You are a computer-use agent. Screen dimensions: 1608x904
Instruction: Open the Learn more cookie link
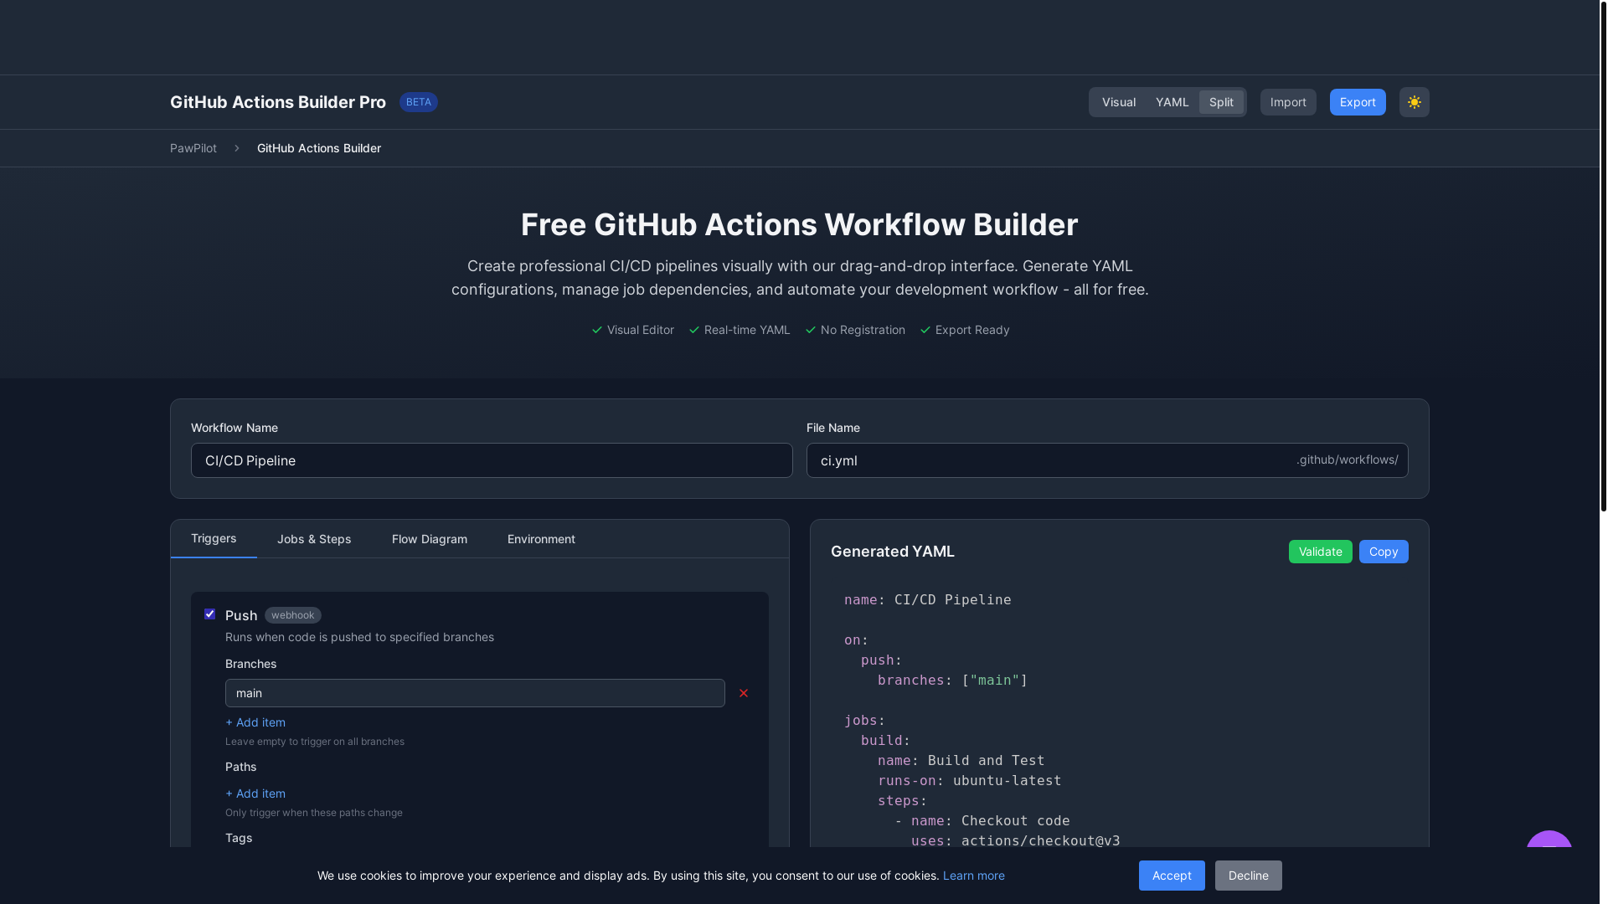pyautogui.click(x=973, y=876)
